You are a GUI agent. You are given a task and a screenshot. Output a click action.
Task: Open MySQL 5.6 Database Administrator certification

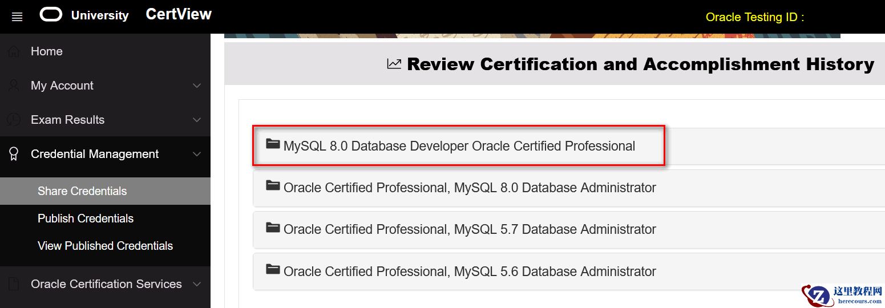[469, 271]
